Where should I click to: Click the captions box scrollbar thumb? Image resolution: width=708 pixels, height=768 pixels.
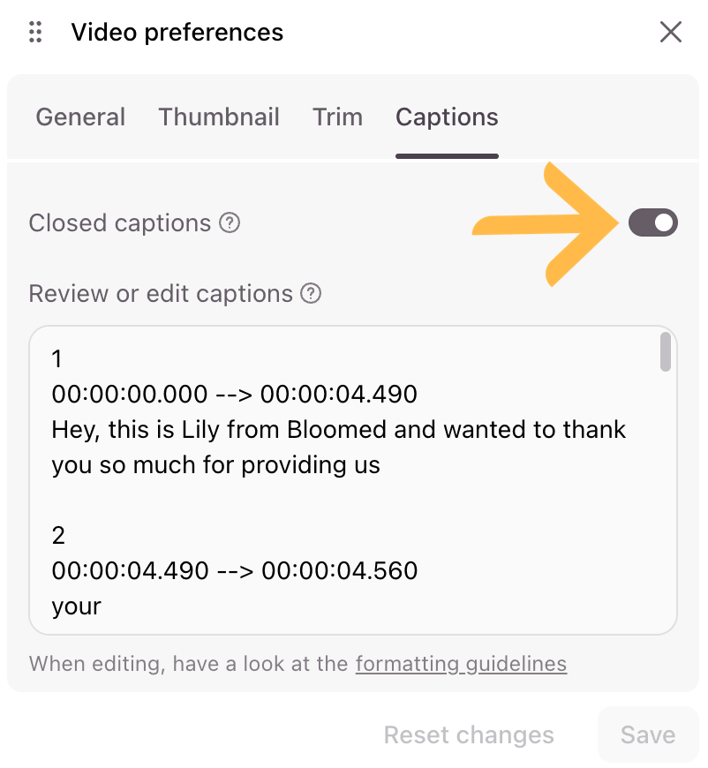point(665,351)
